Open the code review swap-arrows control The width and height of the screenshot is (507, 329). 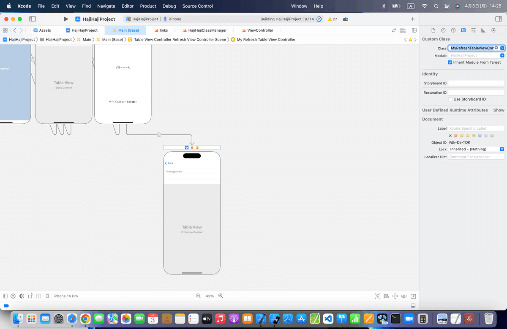394,30
